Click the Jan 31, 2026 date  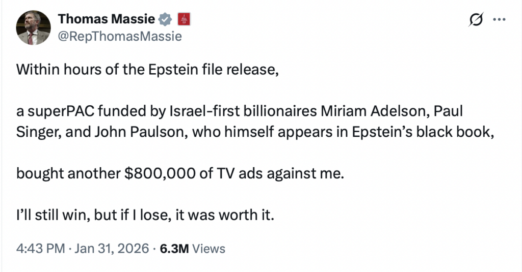tap(112, 249)
